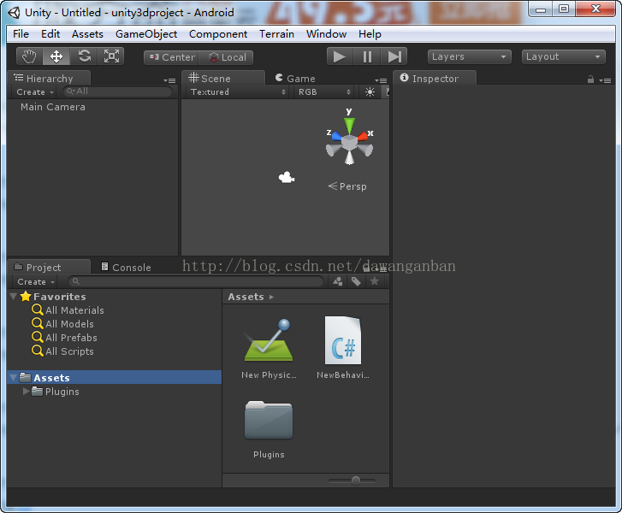Switch to the Inspector tab

tap(435, 78)
